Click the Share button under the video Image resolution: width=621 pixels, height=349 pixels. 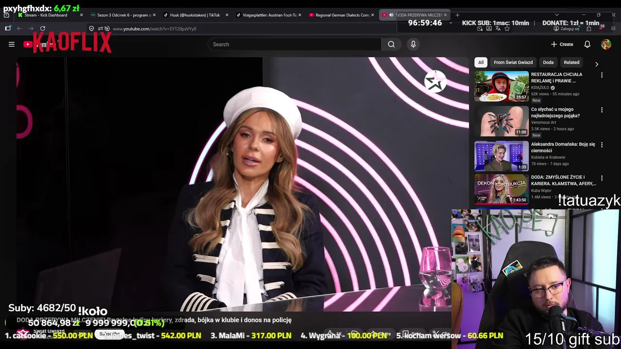click(x=381, y=334)
